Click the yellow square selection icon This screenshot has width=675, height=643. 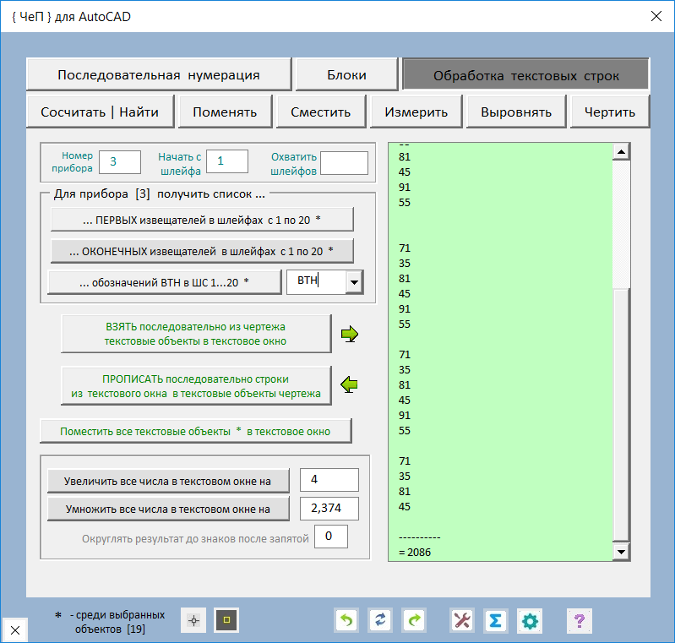pyautogui.click(x=226, y=621)
